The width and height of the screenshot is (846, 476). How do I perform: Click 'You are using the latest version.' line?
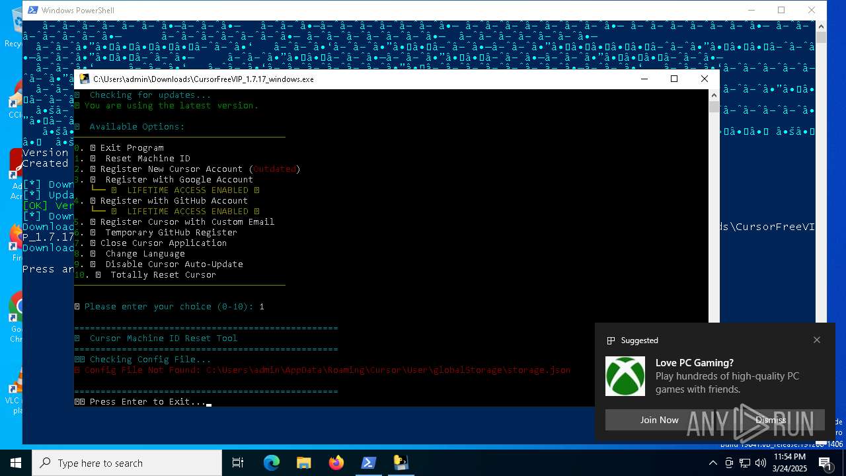[167, 105]
